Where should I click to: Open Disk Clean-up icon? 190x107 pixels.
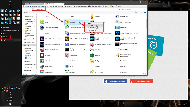coord(92,50)
